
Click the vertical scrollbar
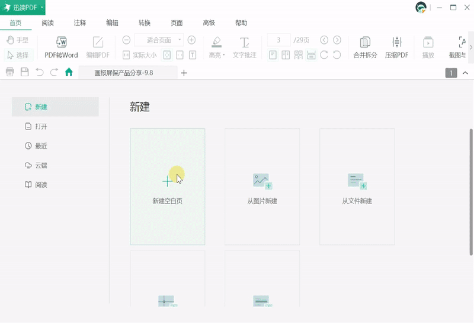(471, 192)
